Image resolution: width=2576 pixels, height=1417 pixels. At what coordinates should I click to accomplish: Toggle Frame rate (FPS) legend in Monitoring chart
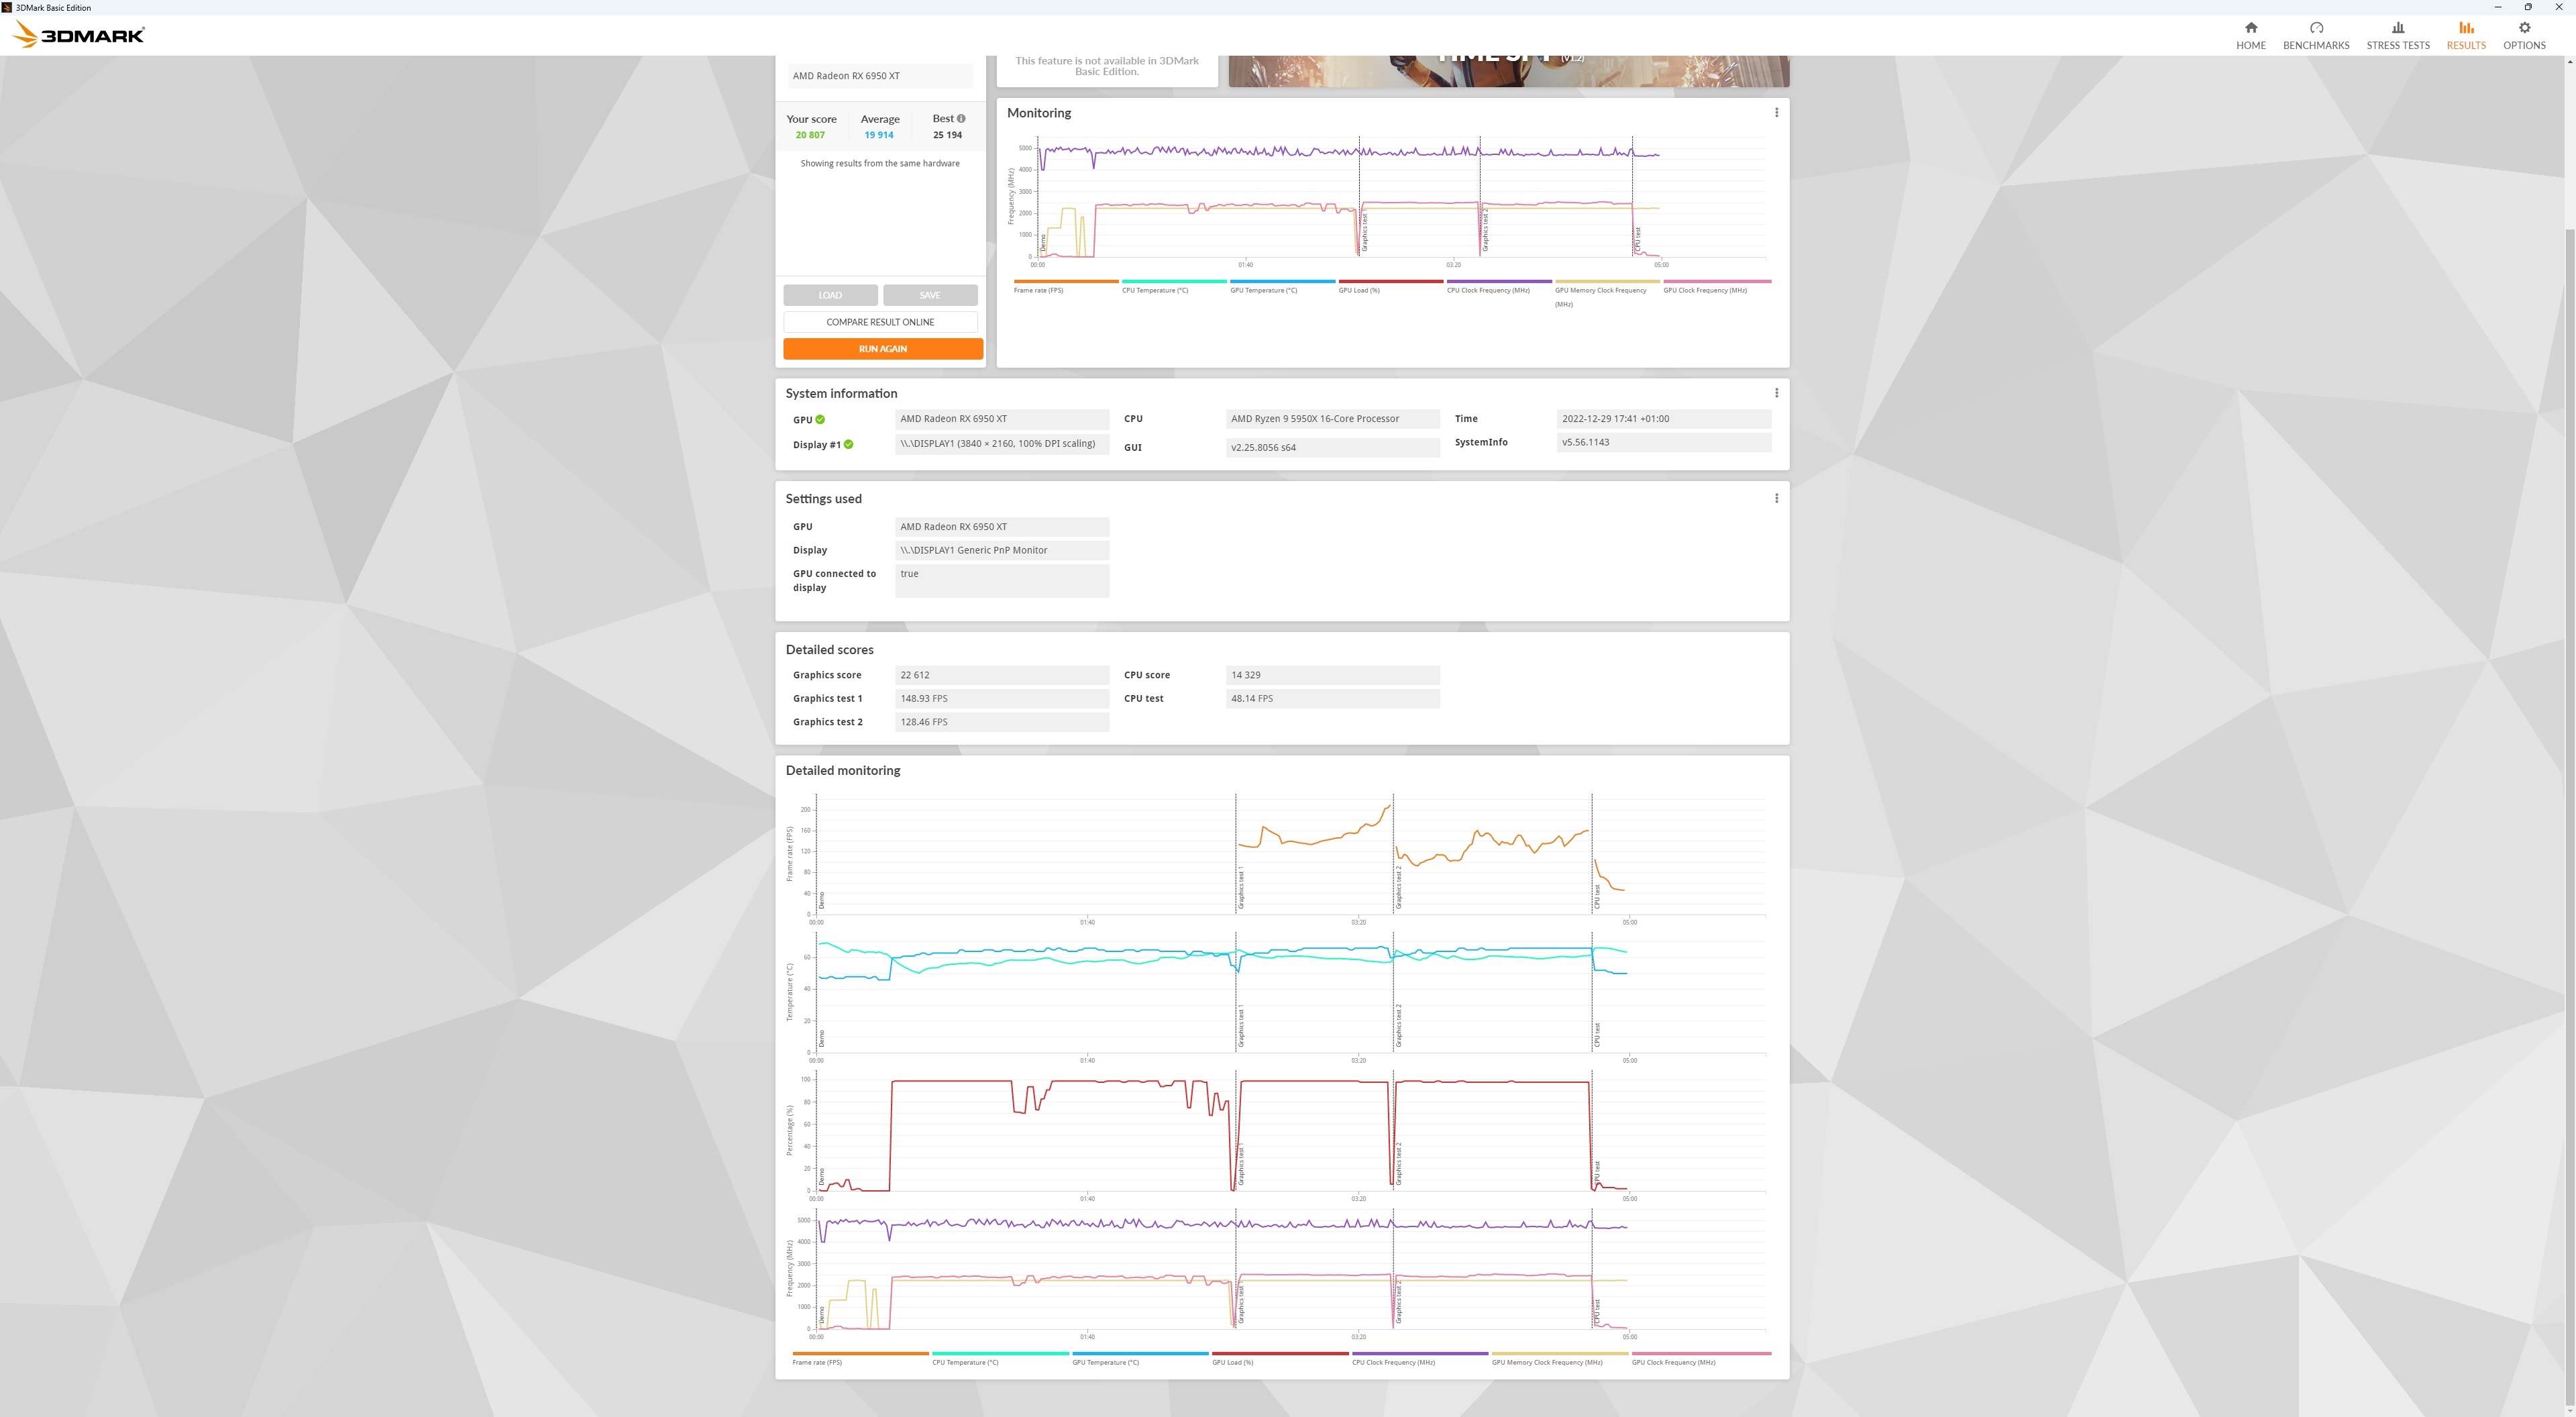(x=1038, y=290)
